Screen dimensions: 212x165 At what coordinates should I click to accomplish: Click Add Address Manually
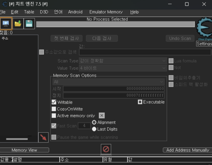188,150
